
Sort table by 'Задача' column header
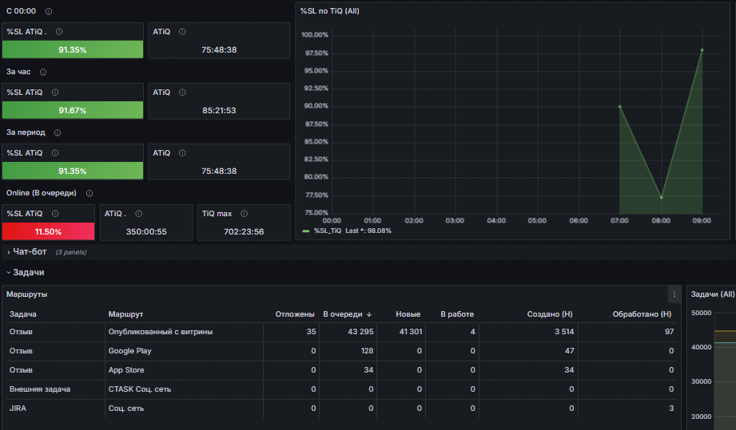click(x=23, y=314)
